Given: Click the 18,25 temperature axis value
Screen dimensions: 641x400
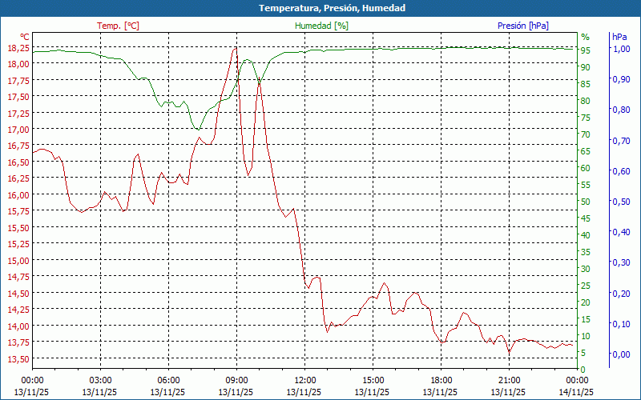Looking at the screenshot, I should [18, 48].
